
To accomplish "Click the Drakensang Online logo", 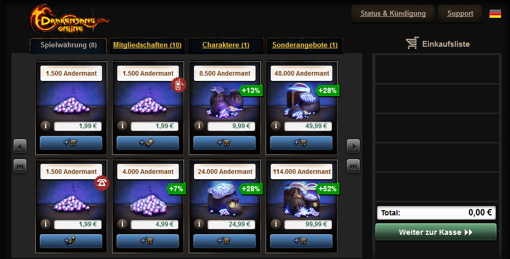I will [x=69, y=19].
